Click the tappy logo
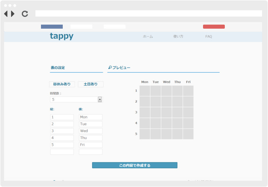Screen dimensions: 268x187 click(61, 36)
